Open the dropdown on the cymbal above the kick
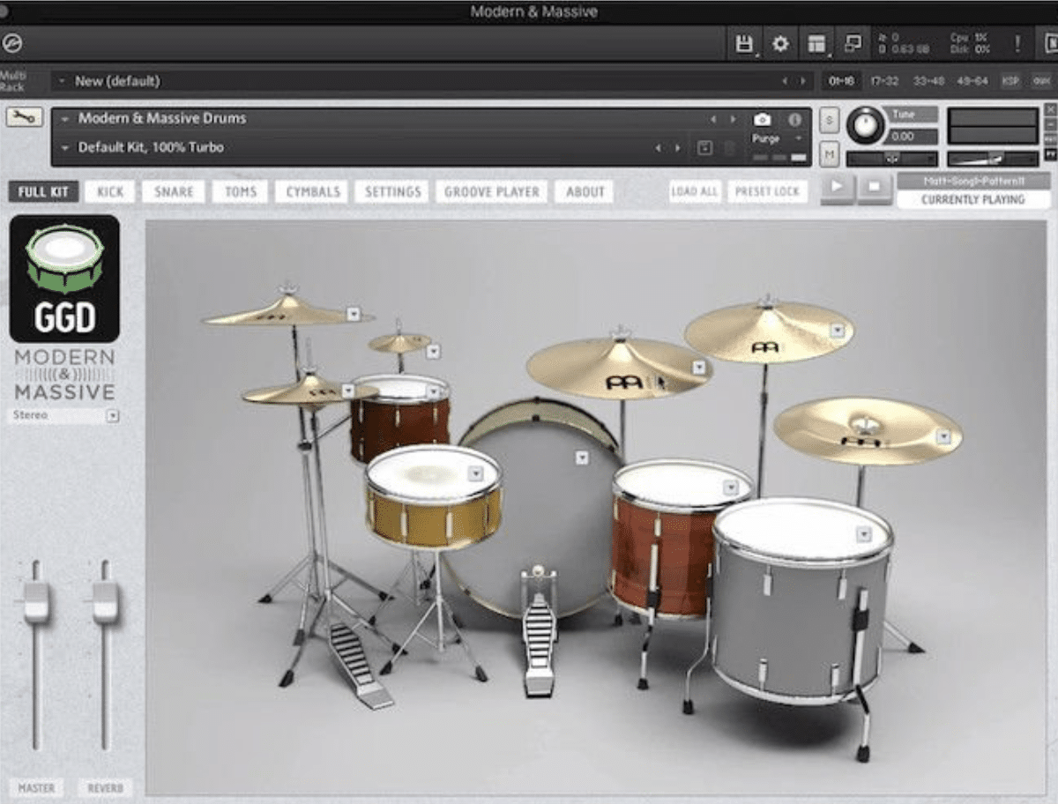The image size is (1058, 804). tap(699, 367)
